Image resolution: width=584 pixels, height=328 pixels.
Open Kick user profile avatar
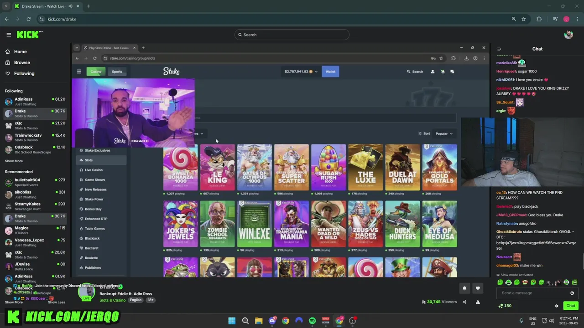[568, 35]
